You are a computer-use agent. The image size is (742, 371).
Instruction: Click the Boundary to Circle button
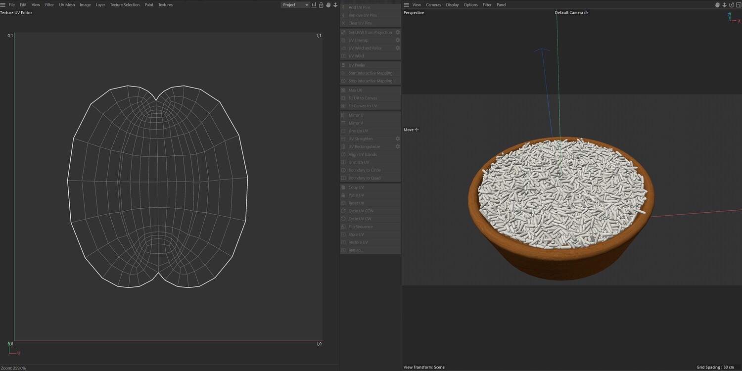[365, 170]
